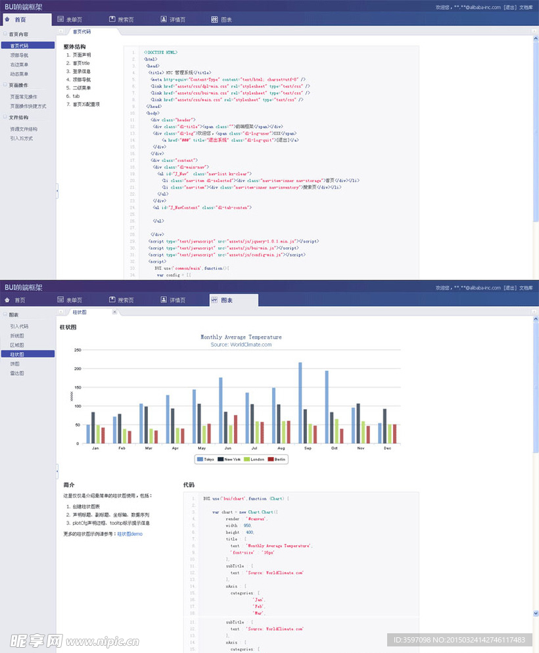The height and width of the screenshot is (653, 539).
Task: Open 搜索页 via its icon, 首页代码 view
Action: point(112,19)
